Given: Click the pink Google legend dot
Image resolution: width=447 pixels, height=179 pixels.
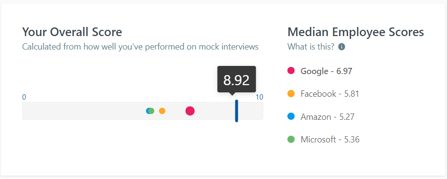Looking at the screenshot, I should (x=291, y=71).
